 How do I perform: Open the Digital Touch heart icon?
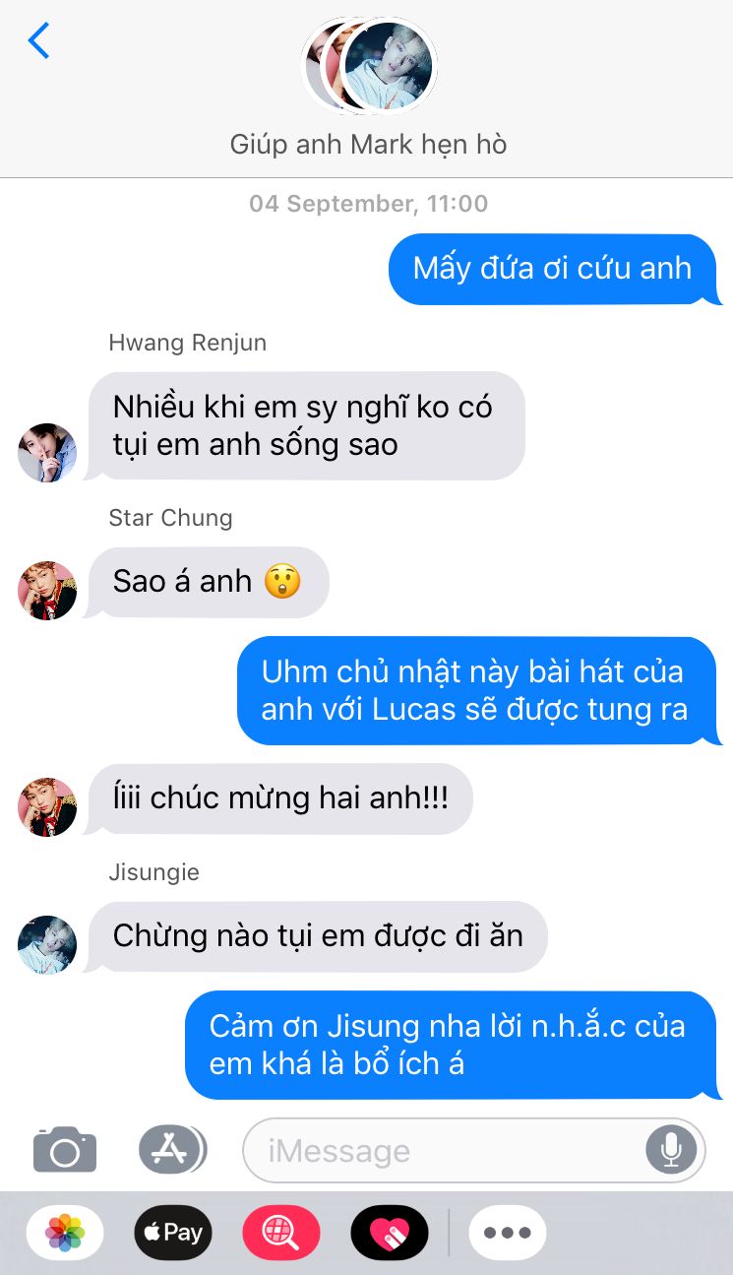pyautogui.click(x=390, y=1233)
